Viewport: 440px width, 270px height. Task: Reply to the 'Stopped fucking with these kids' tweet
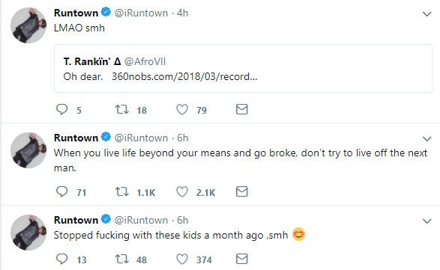61,259
